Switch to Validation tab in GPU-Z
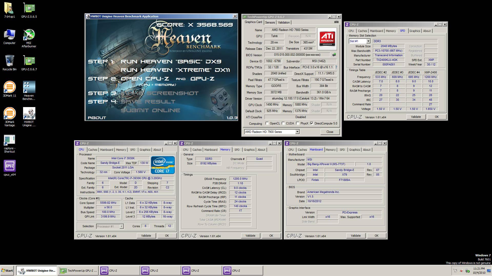This screenshot has width=492, height=276. (x=284, y=22)
